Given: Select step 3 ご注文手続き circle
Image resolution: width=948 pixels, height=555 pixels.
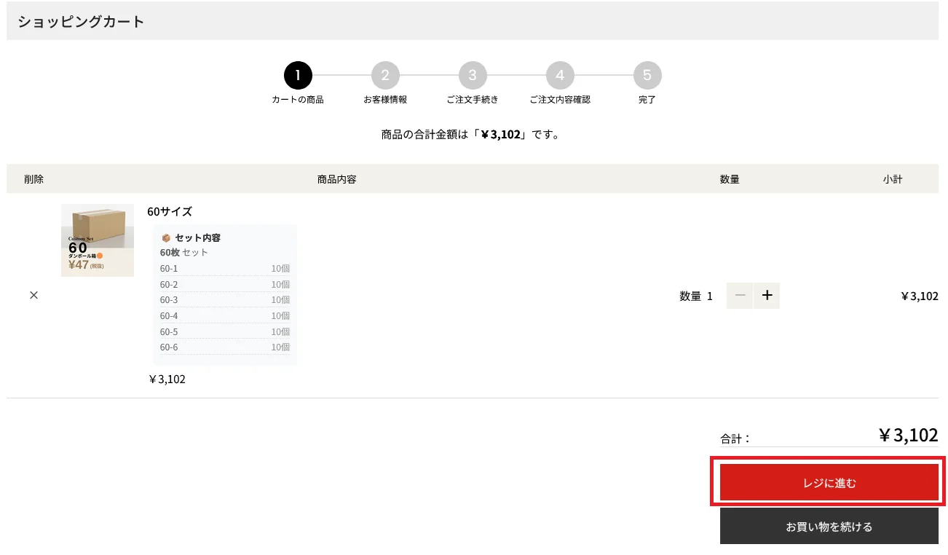Looking at the screenshot, I should (x=473, y=75).
